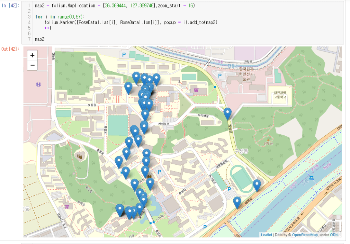Open the marker on 대학로 near the river
Screen dimensions: 350x244
point(237,202)
